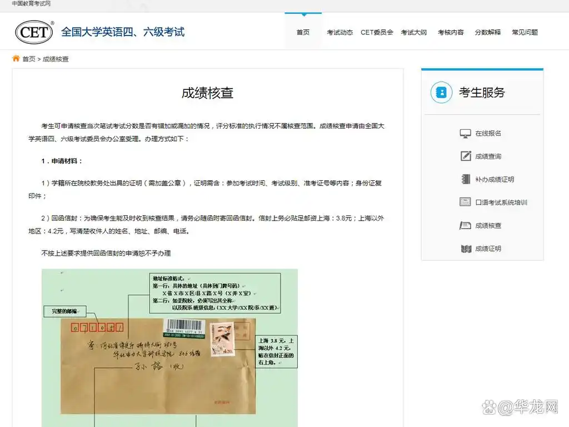569x427 pixels.
Task: Select the 在线报名 computer icon
Action: 465,133
